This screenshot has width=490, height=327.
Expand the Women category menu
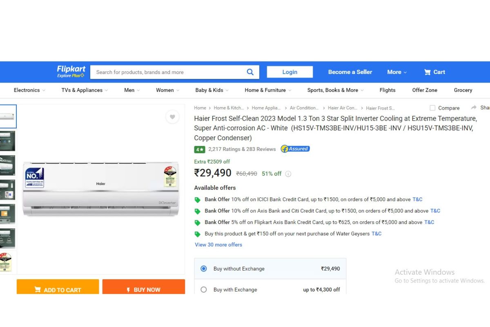coord(167,90)
